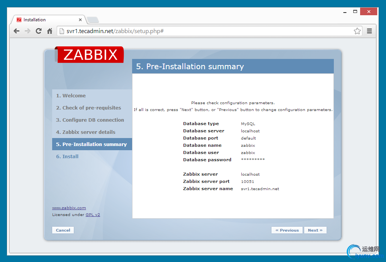The image size is (386, 262).
Task: Click the browser forward navigation arrow
Action: [x=27, y=31]
